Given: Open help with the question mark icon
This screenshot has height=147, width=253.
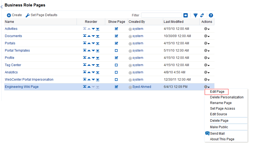Looking at the screenshot, I should coord(211,15).
